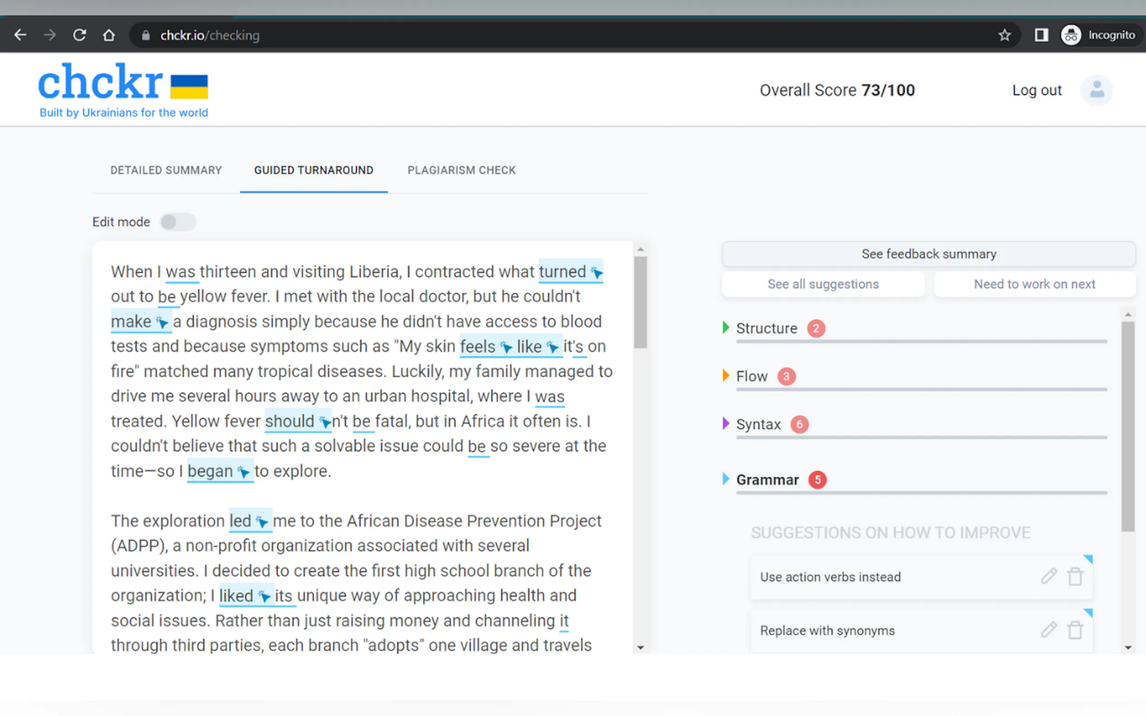The image size is (1146, 716).
Task: Reload the page in the browser
Action: 79,35
